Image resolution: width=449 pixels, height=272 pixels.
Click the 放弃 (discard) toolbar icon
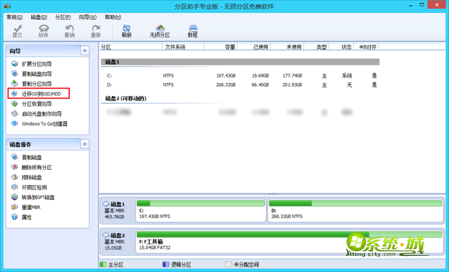coord(43,31)
